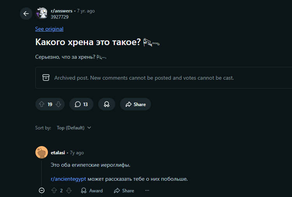Give an award to the post
Screen dimensions: 292x197
(x=107, y=104)
